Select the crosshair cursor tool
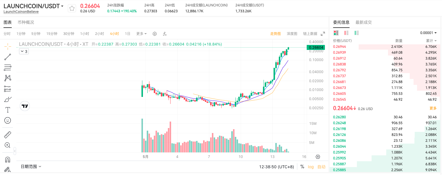 [x=8, y=46]
